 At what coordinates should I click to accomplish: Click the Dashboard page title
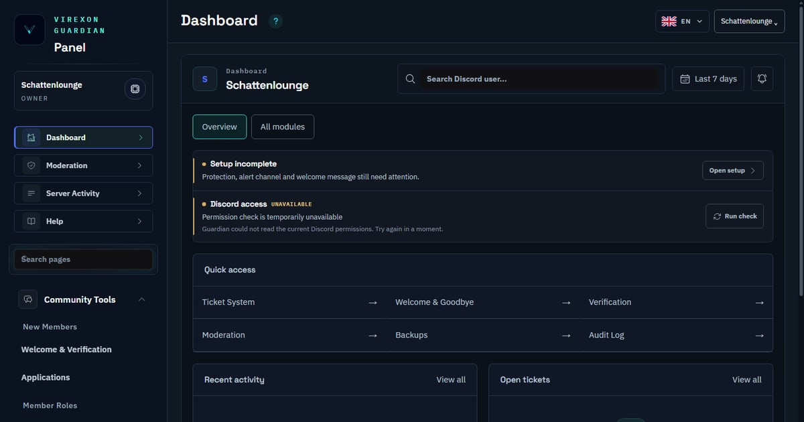pos(219,21)
